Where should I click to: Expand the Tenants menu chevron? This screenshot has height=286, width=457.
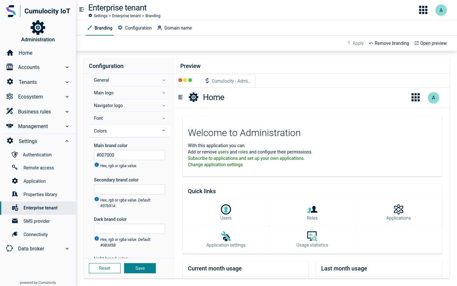(x=67, y=82)
